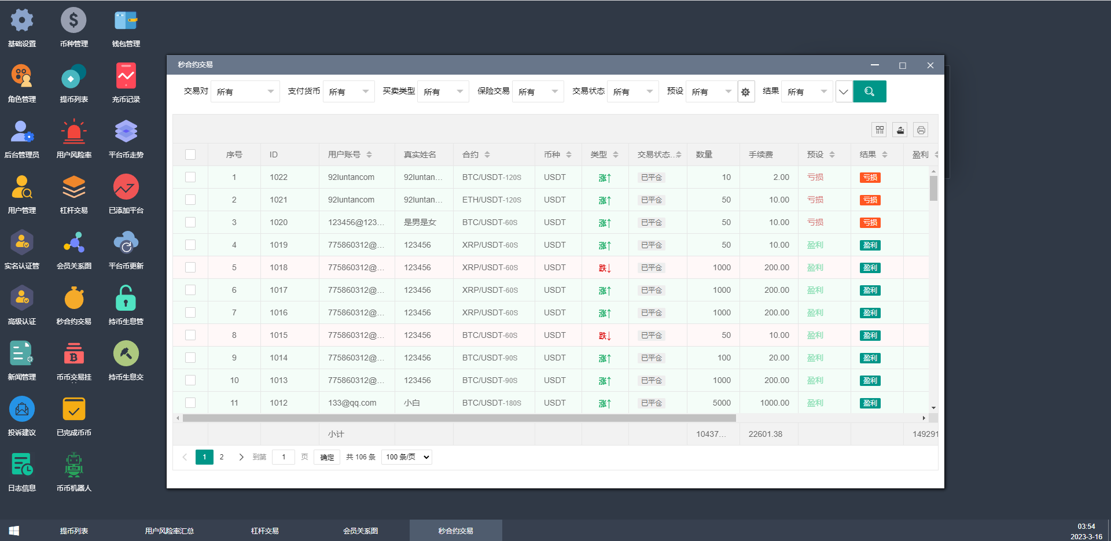Select the checkbox for row ID 1018
This screenshot has height=541, width=1111.
click(x=190, y=267)
